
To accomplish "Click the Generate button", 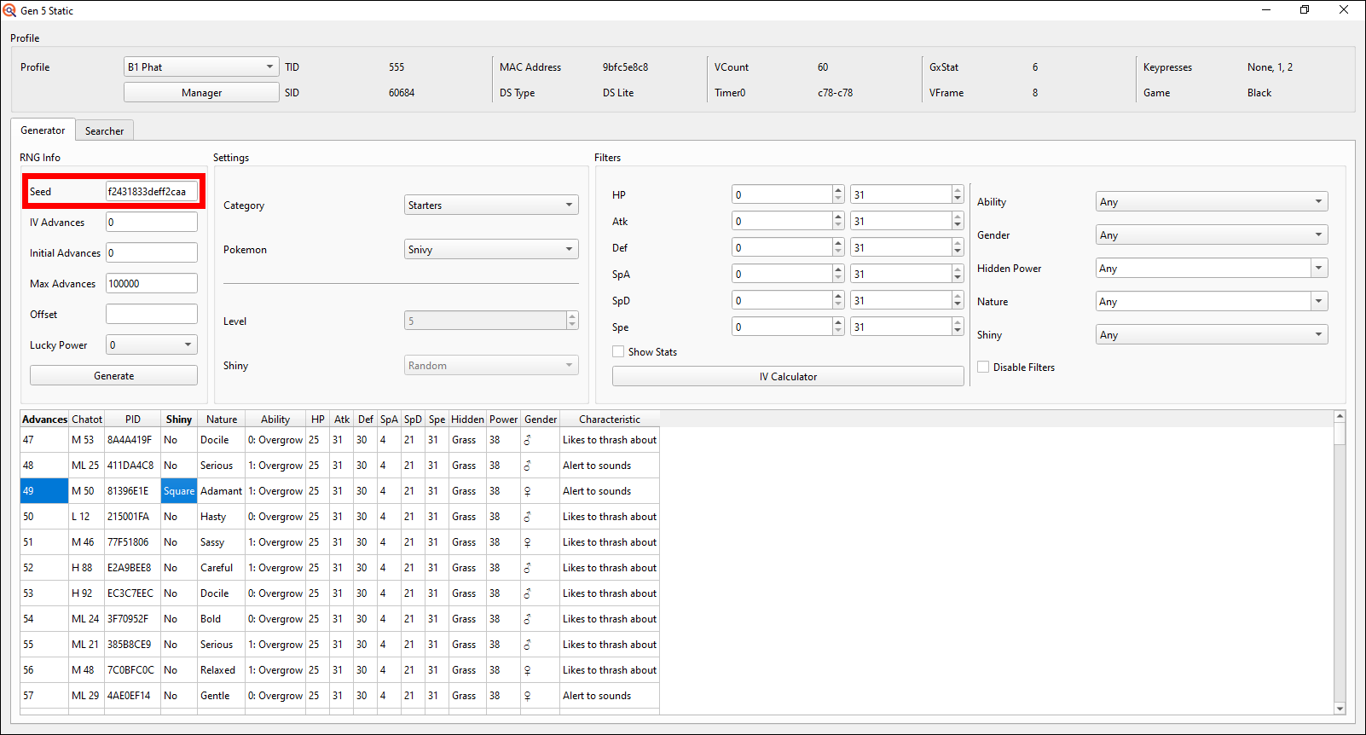I will click(x=113, y=375).
